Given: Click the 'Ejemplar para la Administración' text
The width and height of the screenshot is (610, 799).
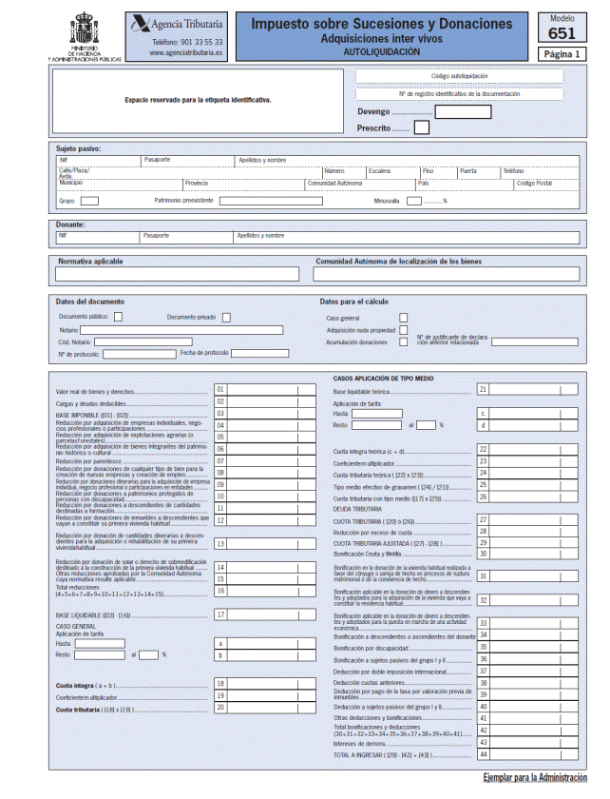Looking at the screenshot, I should point(535,778).
